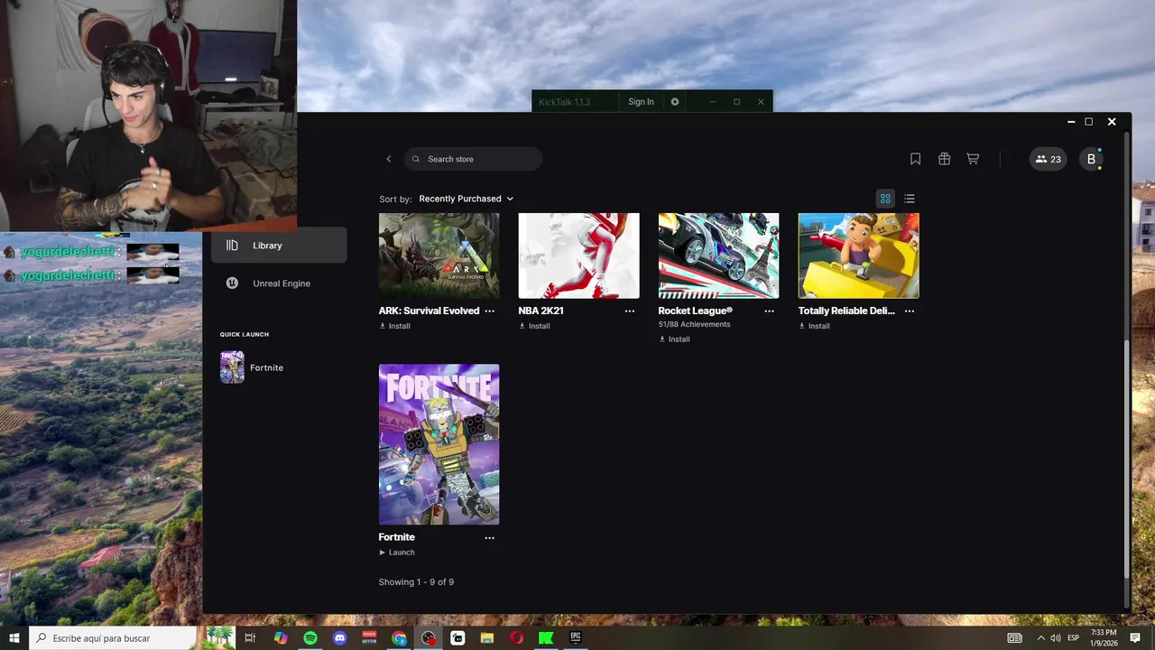Screen dimensions: 1155x650
Task: Open Opera browser from the taskbar
Action: pyautogui.click(x=516, y=638)
